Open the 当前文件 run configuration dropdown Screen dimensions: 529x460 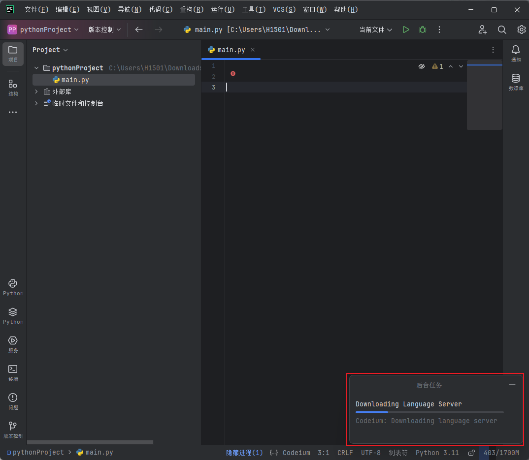(x=376, y=30)
